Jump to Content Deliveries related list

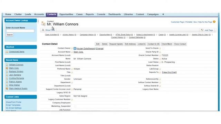(137, 38)
